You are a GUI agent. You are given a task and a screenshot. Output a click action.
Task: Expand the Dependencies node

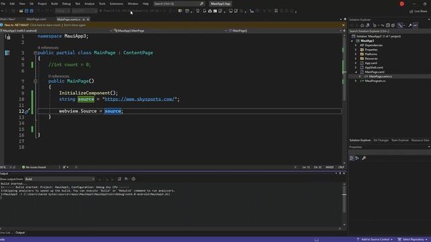(356, 45)
